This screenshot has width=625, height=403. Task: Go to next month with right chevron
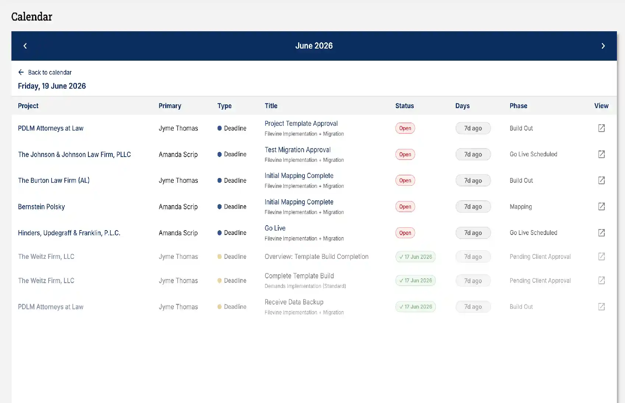click(603, 46)
